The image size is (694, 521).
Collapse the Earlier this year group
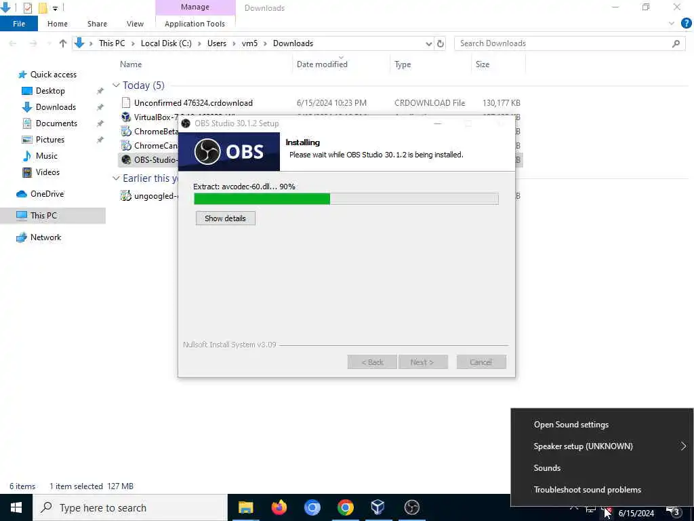(x=116, y=178)
